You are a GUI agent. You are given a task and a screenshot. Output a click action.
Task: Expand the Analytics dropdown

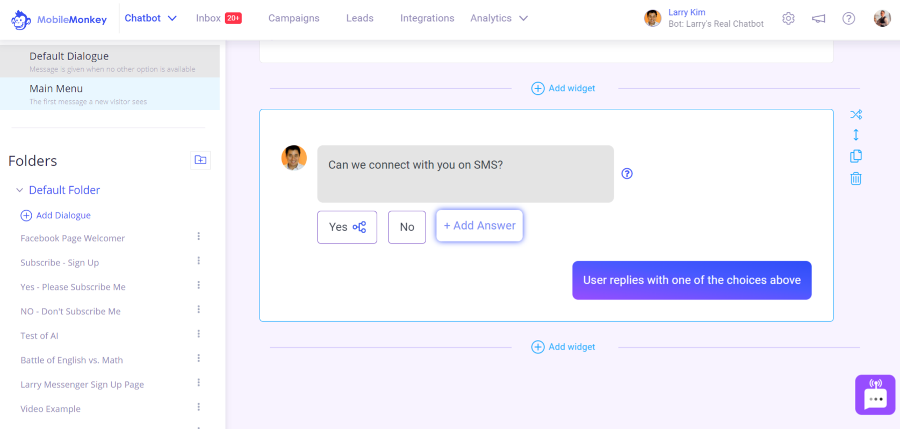pyautogui.click(x=499, y=18)
